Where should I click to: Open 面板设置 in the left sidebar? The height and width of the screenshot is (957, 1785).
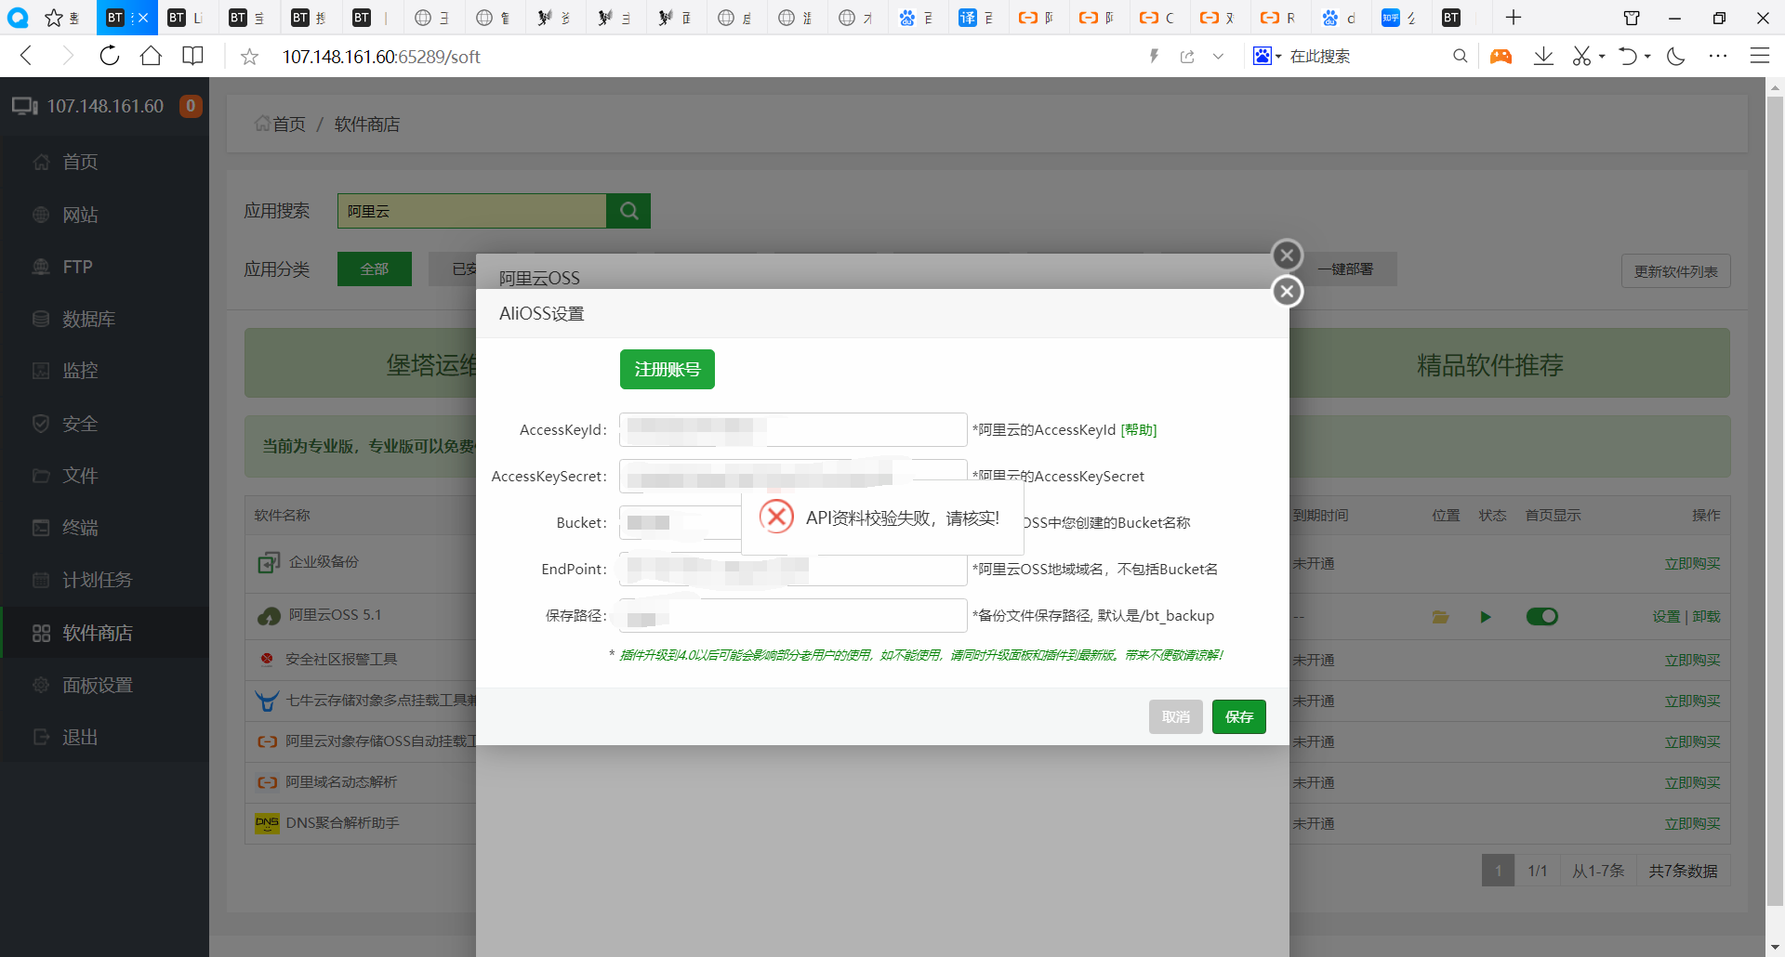coord(97,685)
